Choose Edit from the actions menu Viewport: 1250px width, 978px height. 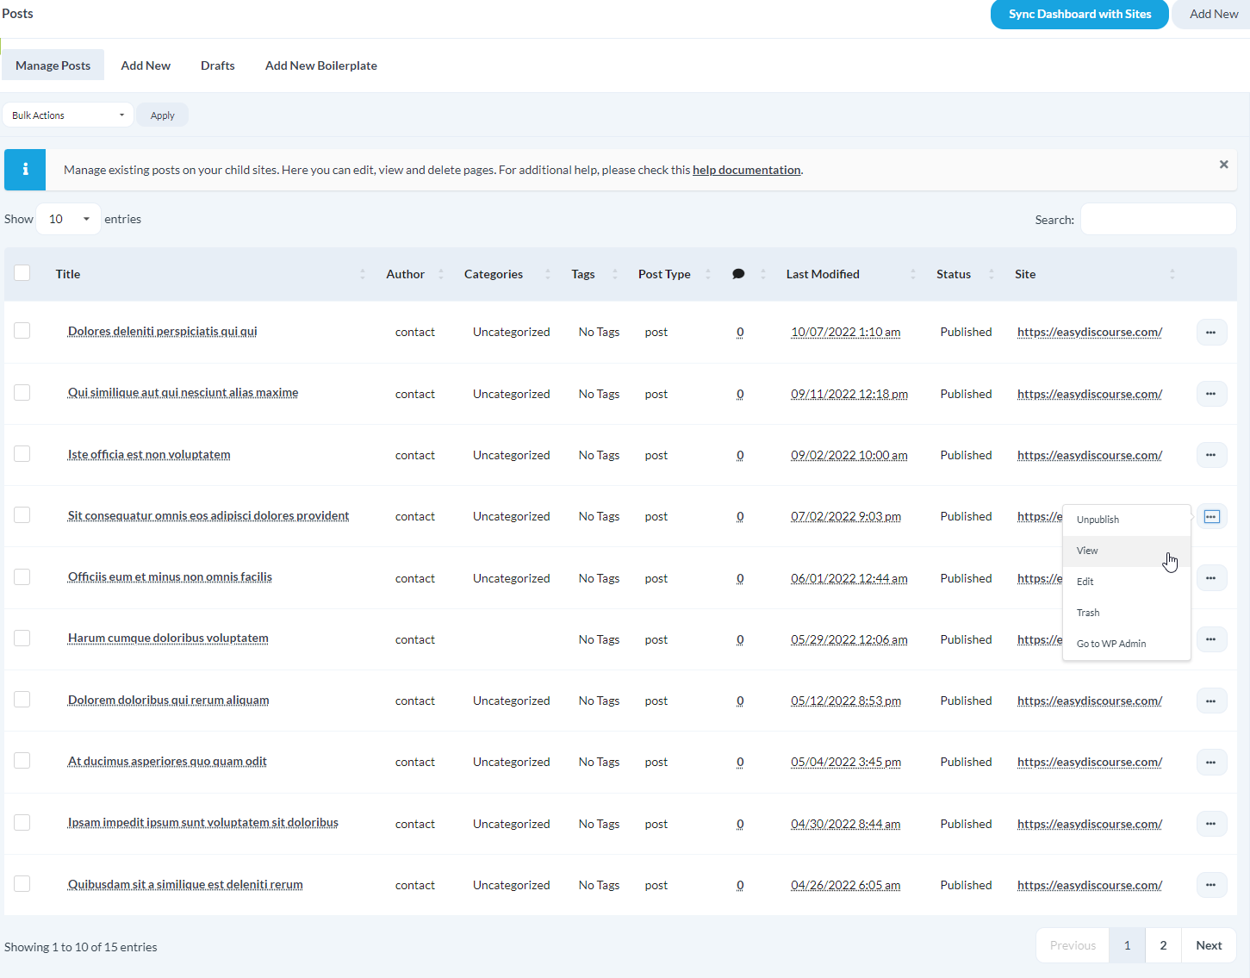(1127, 582)
